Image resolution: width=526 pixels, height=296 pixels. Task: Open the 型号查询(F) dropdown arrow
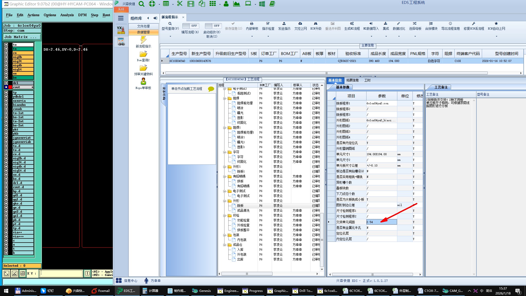pos(170,36)
